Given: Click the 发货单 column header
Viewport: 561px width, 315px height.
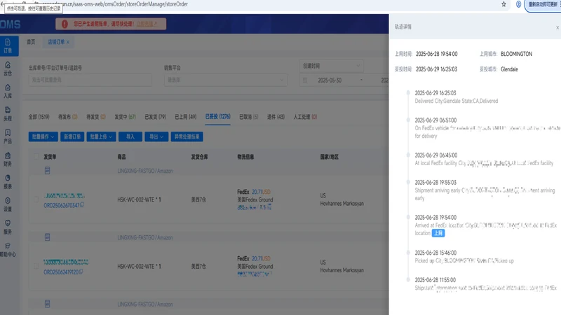Looking at the screenshot, I should [50, 157].
